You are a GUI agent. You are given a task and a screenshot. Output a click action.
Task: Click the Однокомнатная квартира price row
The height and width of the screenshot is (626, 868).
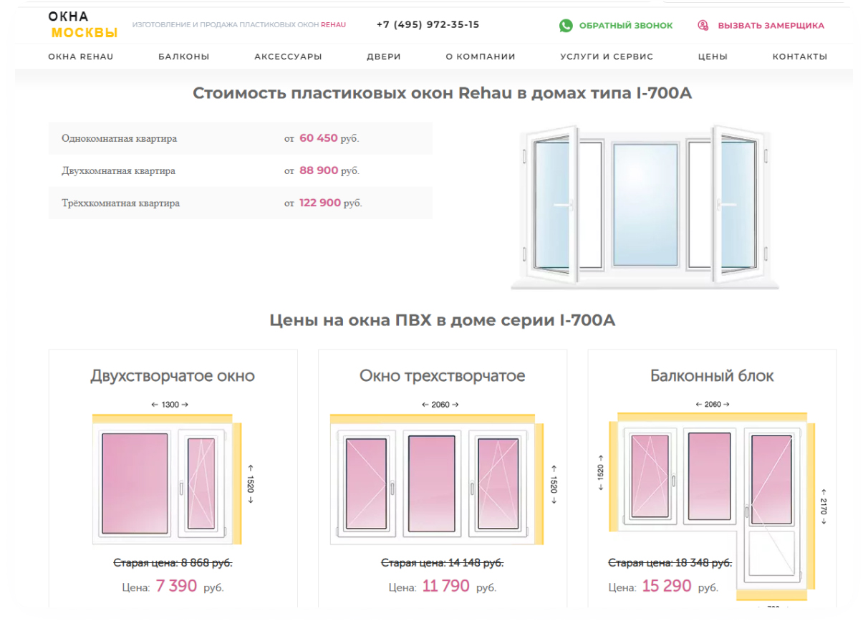coord(240,138)
